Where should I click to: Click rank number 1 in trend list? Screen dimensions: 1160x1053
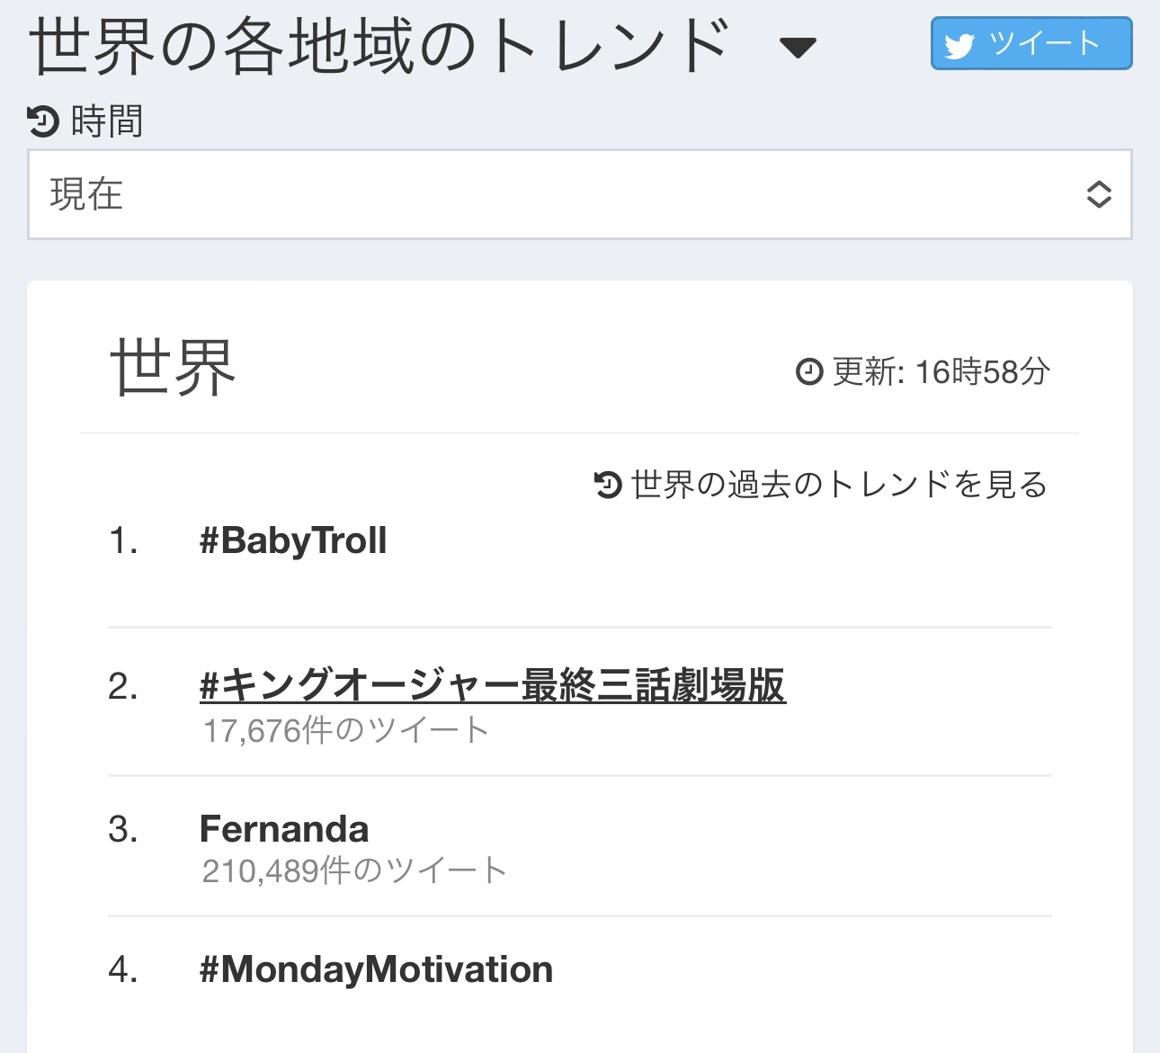[x=123, y=540]
